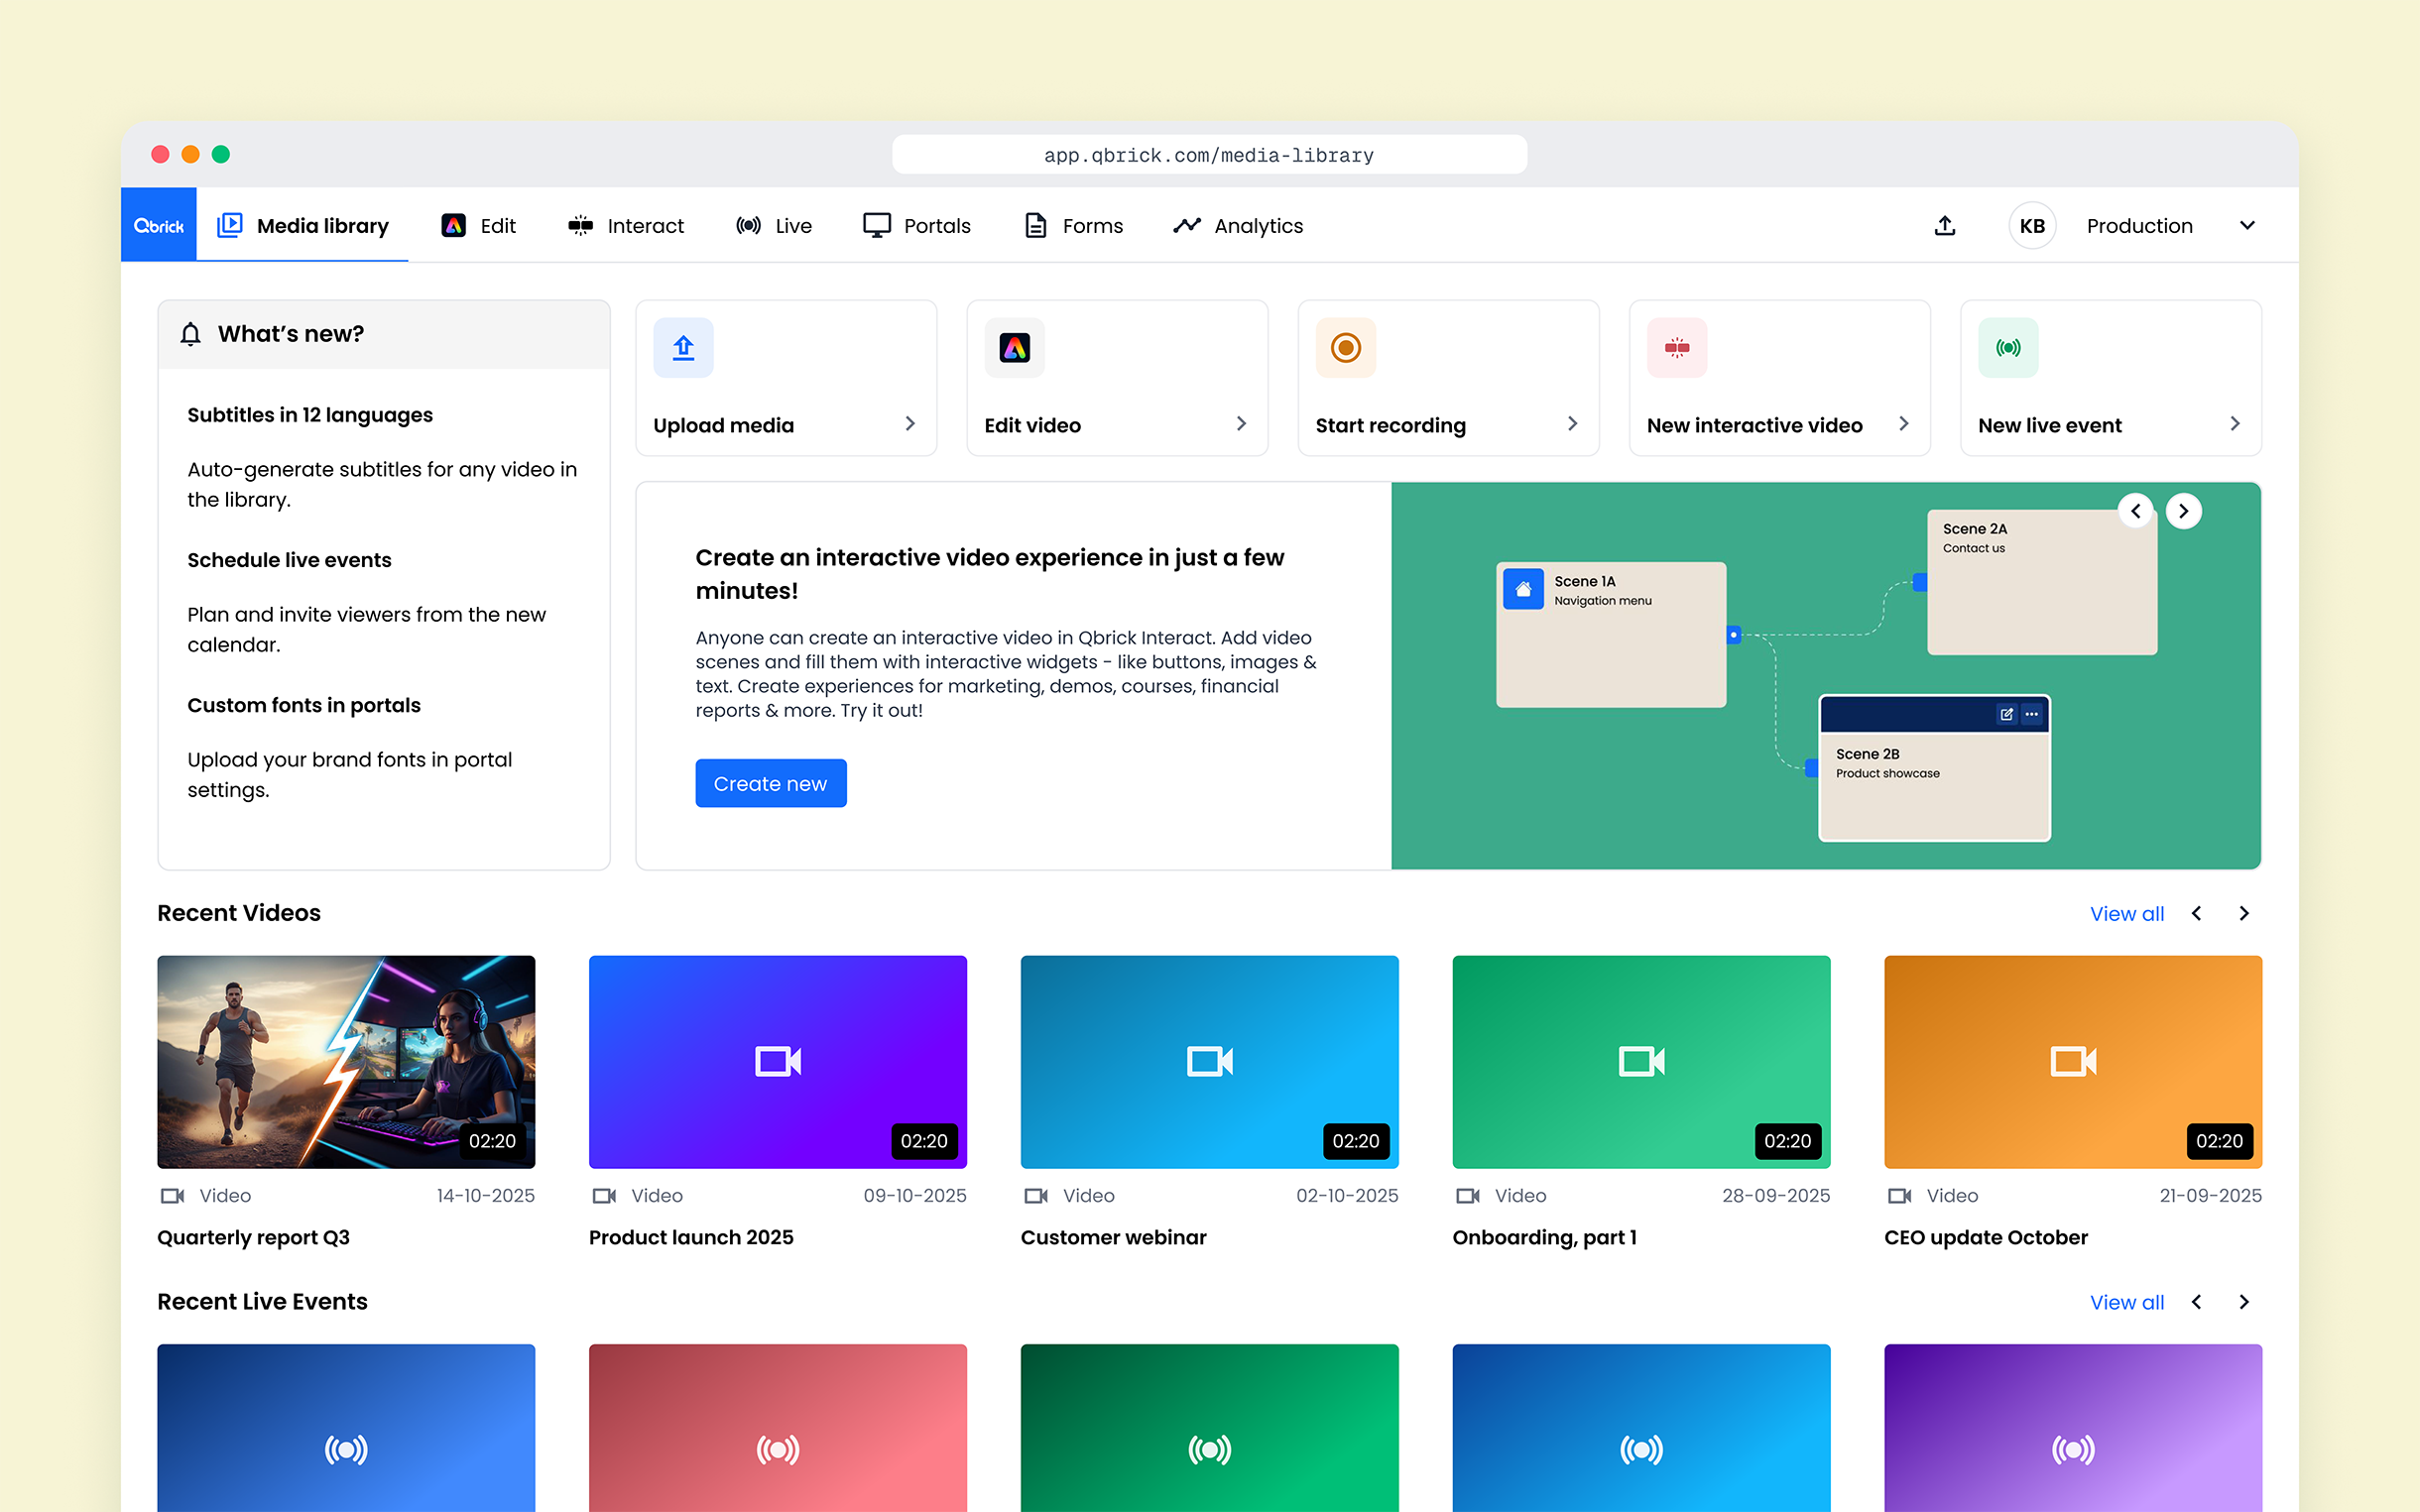Open the Customer webinar video thumbnail
The height and width of the screenshot is (1512, 2420).
[x=1209, y=1061]
